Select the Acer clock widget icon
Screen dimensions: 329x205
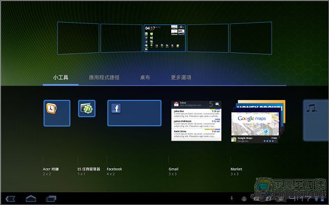[57, 113]
